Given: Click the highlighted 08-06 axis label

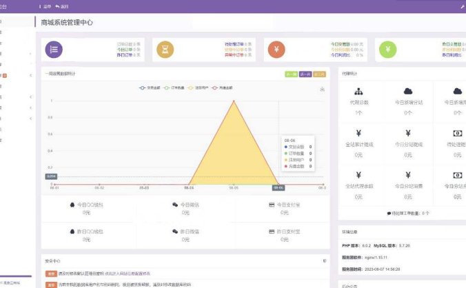Looking at the screenshot, I should [x=278, y=187].
